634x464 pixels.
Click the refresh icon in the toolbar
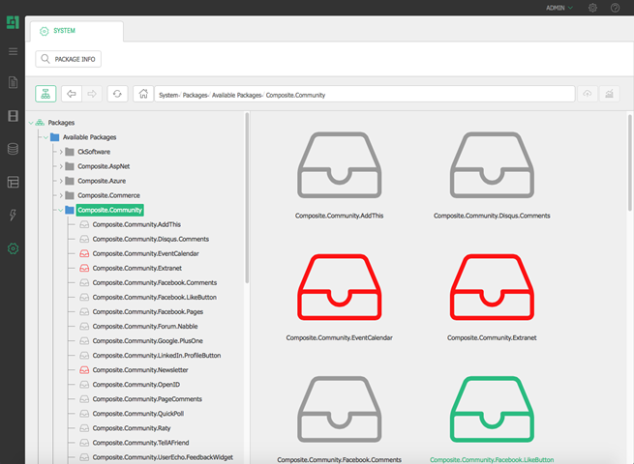118,94
